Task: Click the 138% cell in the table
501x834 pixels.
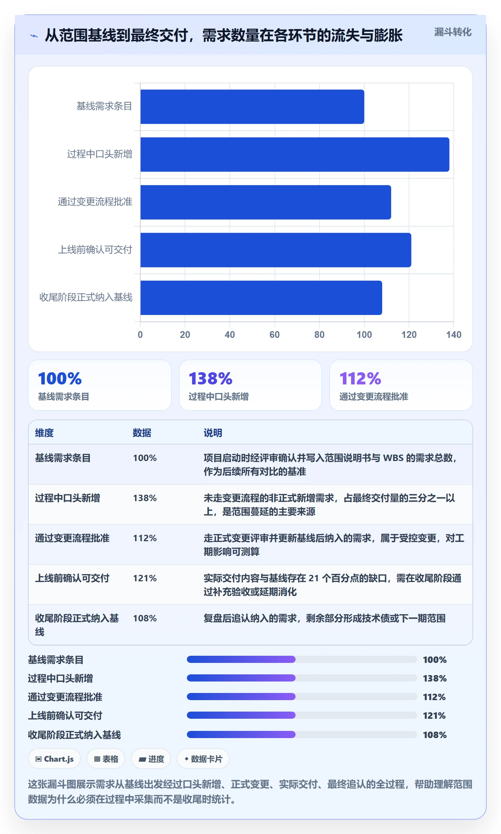Action: tap(145, 498)
